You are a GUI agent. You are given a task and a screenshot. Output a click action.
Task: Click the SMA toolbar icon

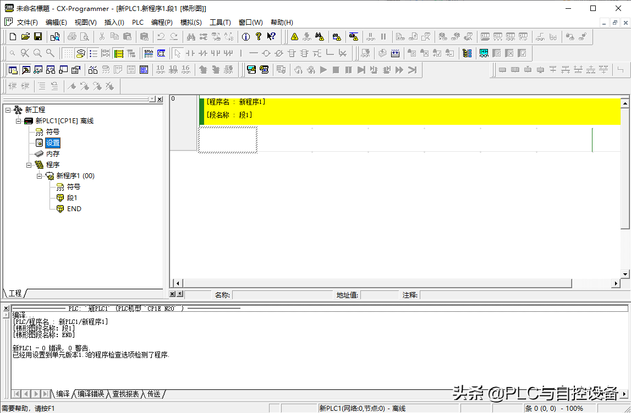coord(149,53)
